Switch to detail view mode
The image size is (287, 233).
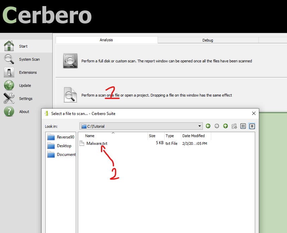coord(252,126)
